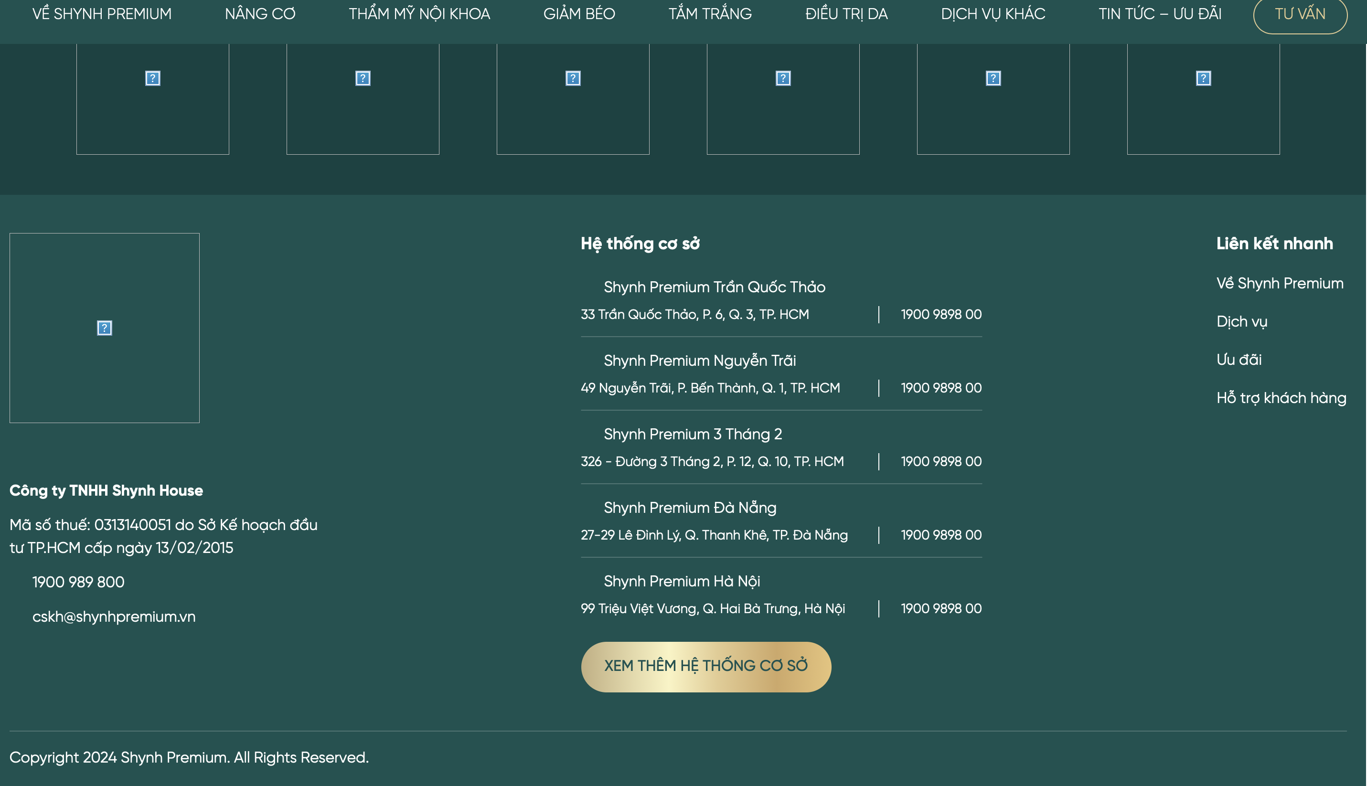Click the last broken image placeholder in row
The image size is (1367, 786).
1203,99
